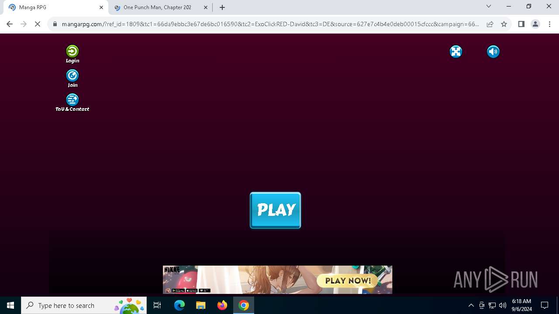Bookmark this page with star
The image size is (559, 314).
[504, 24]
